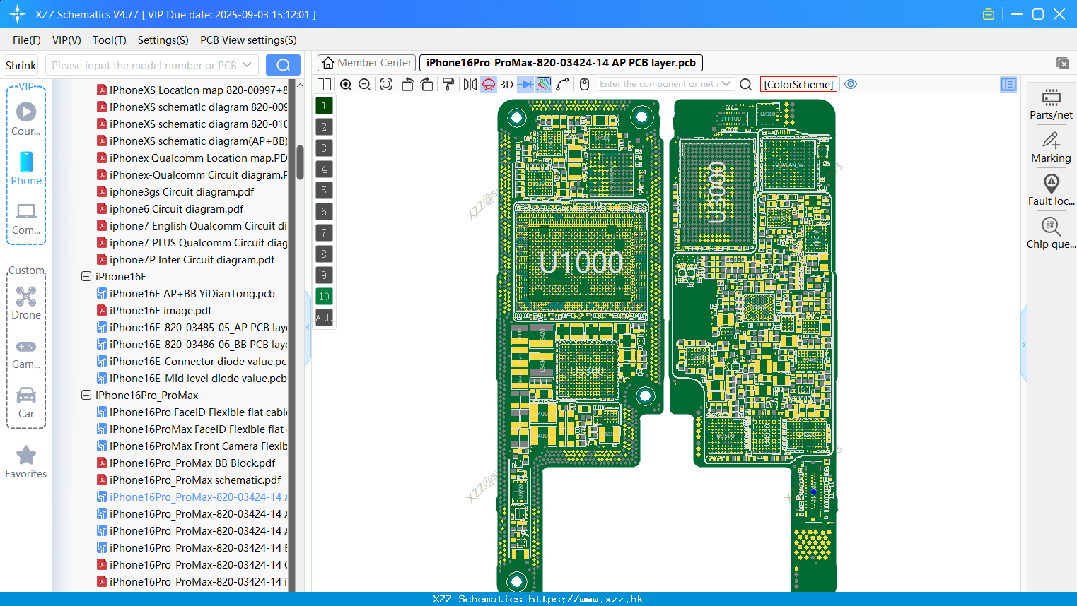
Task: Click the component or net search field
Action: tap(658, 84)
